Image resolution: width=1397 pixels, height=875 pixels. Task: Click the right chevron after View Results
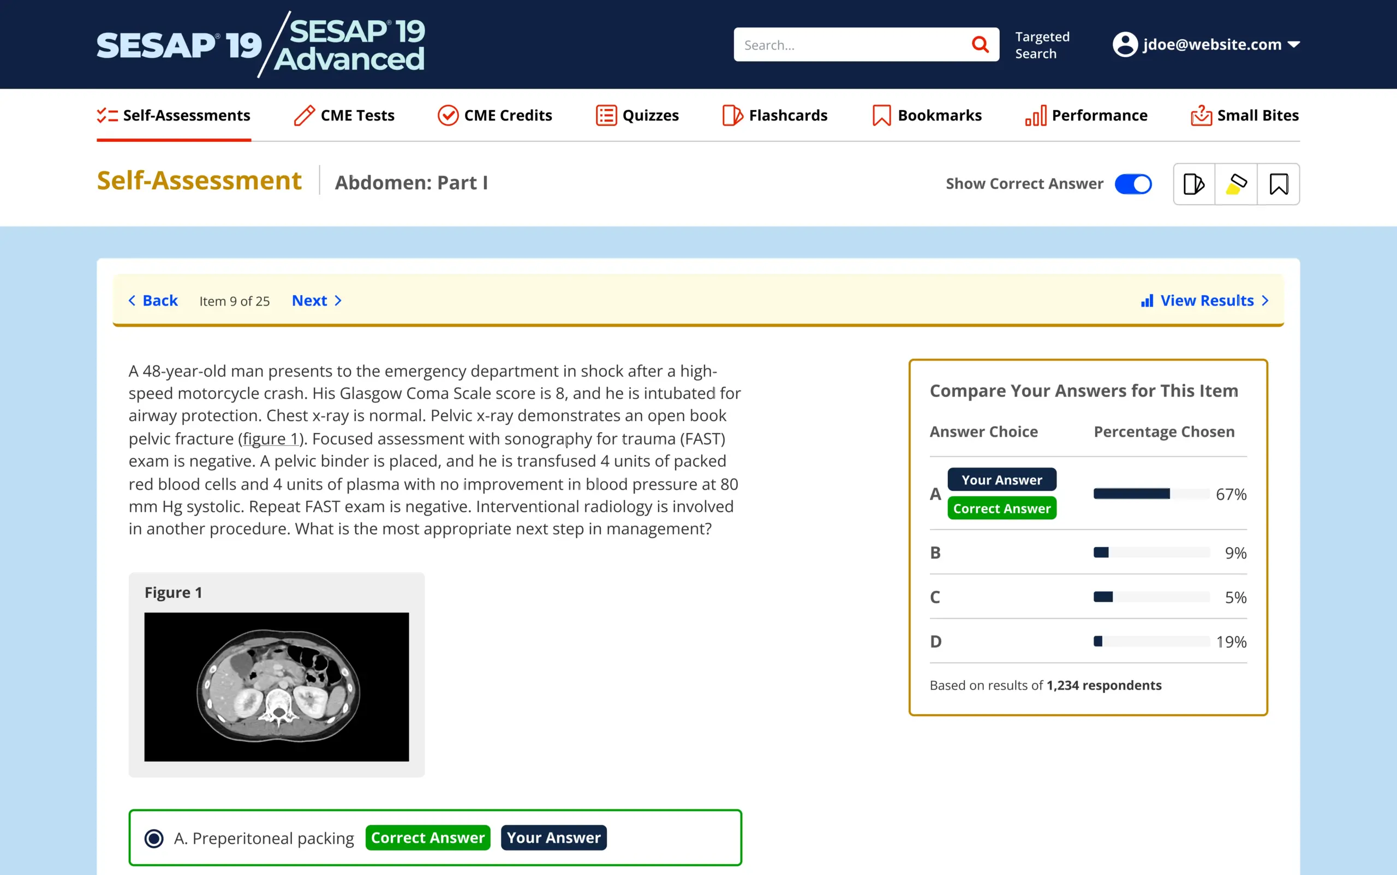pyautogui.click(x=1265, y=301)
